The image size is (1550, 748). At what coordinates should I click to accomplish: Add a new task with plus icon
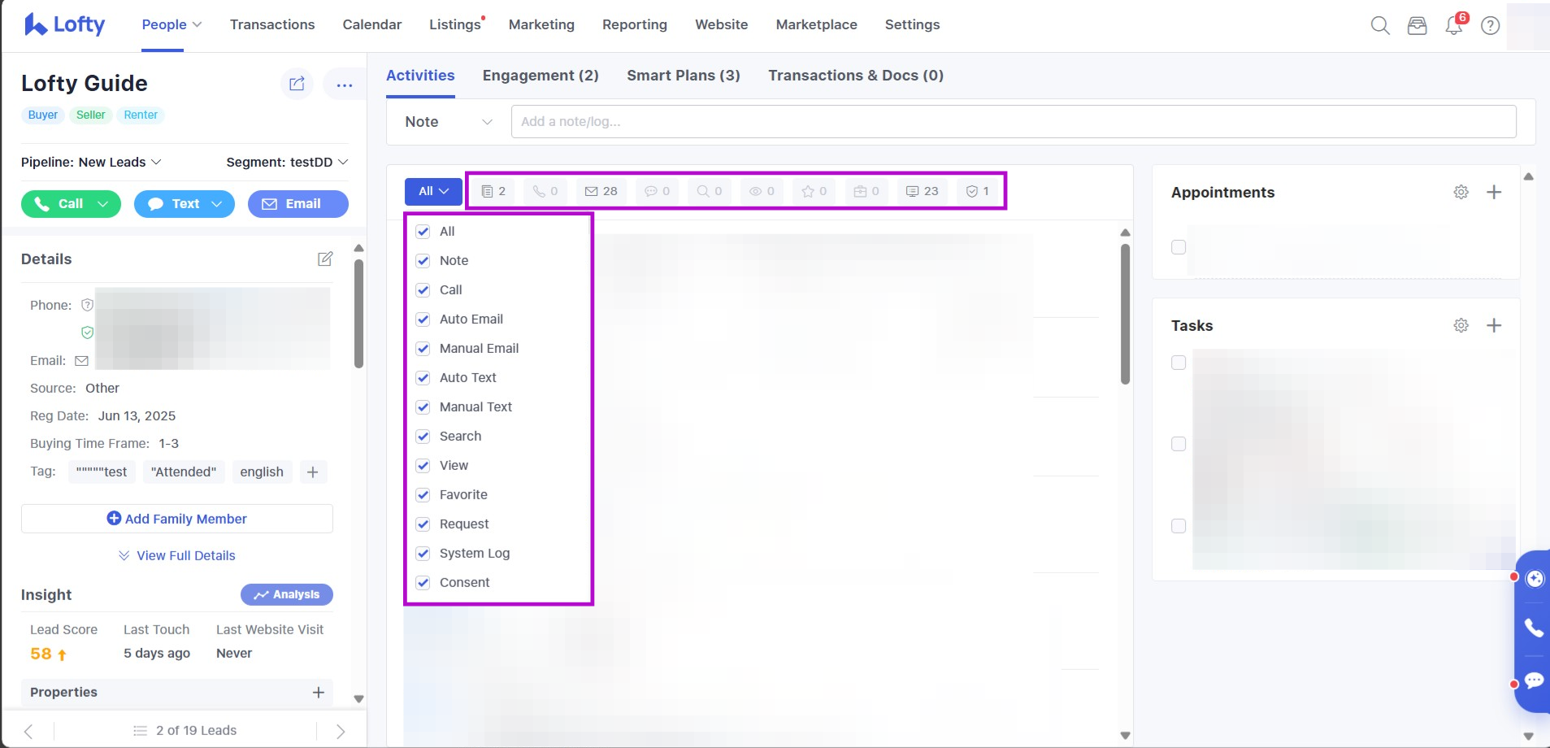[x=1494, y=325]
